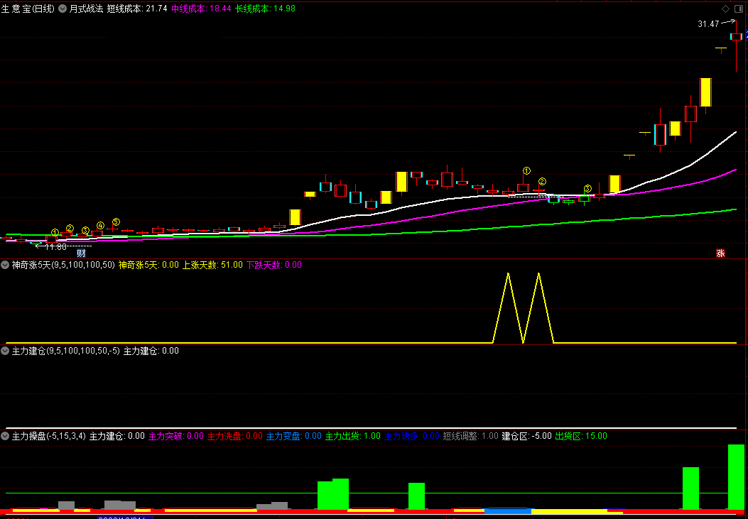
Task: Click the 31.47 high price label
Action: click(708, 24)
